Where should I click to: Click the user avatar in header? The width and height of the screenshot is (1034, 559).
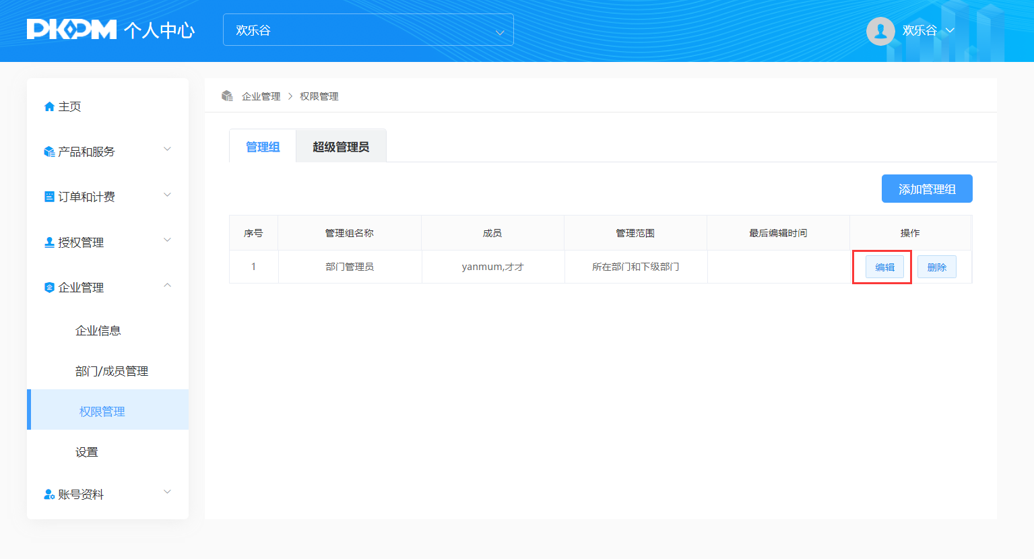pyautogui.click(x=880, y=31)
